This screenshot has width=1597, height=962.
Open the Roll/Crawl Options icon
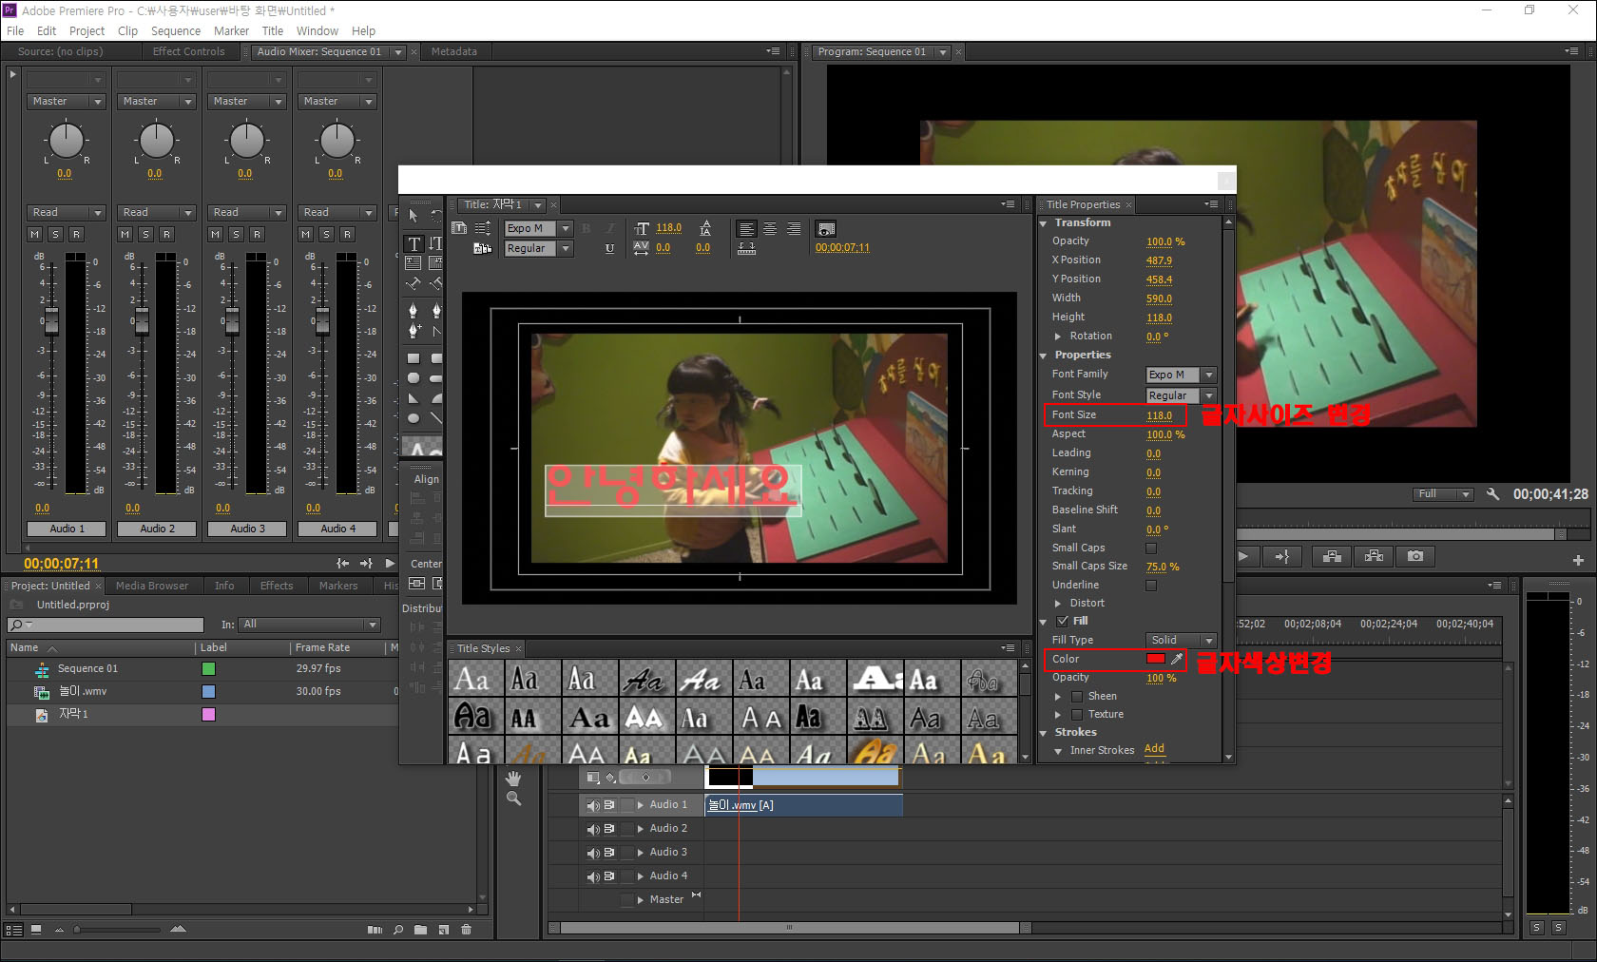click(x=482, y=228)
